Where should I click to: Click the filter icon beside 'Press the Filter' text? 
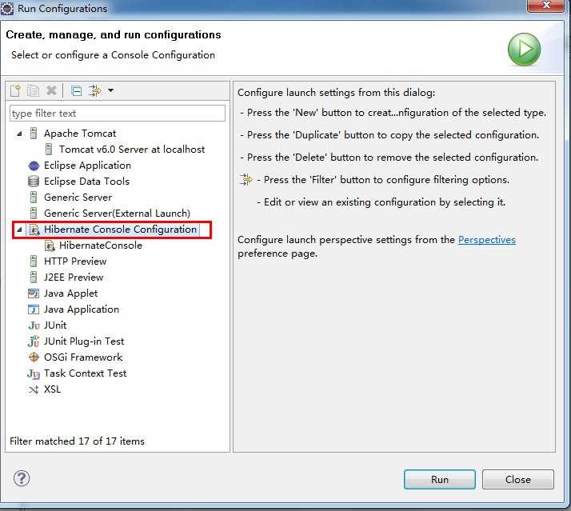point(246,180)
